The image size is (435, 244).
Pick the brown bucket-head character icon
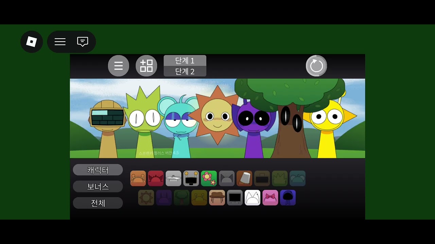(x=244, y=178)
